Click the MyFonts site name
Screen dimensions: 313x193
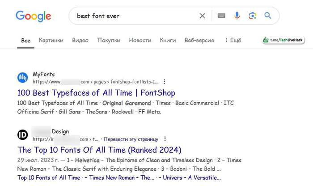(x=44, y=74)
